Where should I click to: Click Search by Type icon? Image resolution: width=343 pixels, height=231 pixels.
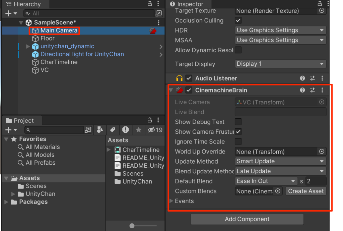[100, 130]
